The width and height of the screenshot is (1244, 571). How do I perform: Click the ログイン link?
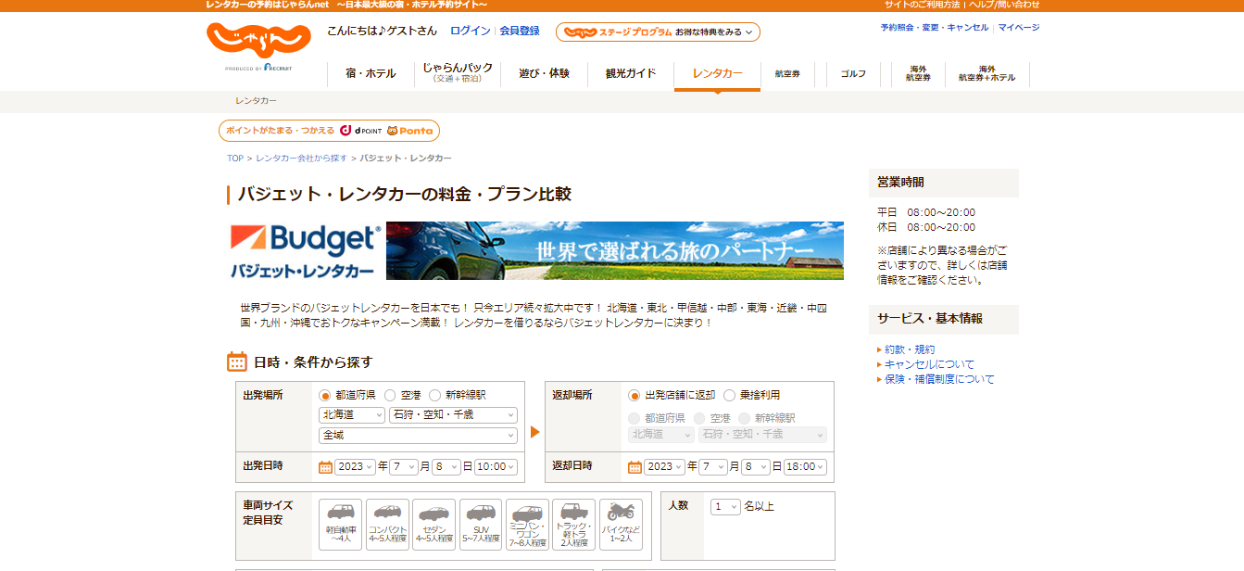point(470,31)
